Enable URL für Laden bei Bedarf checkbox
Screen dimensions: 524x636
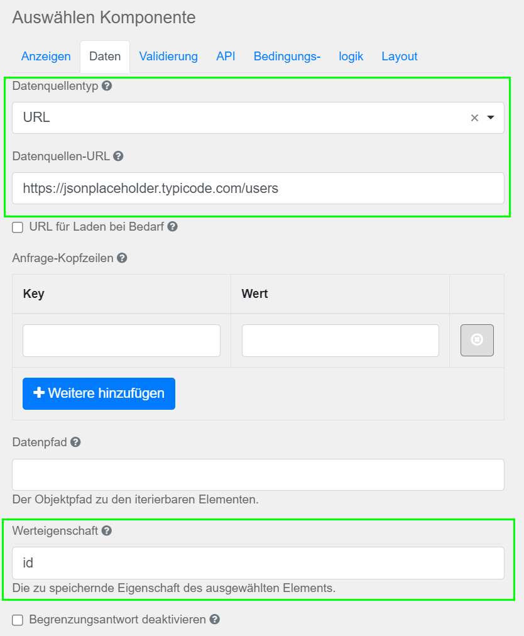click(x=18, y=227)
